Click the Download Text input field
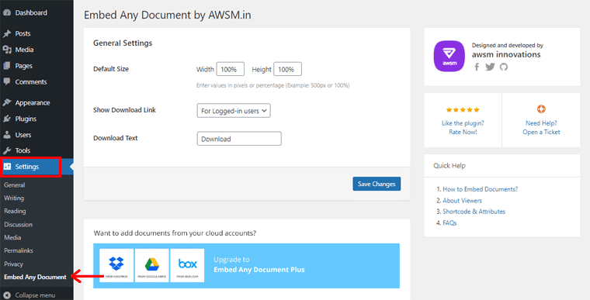The image size is (590, 300). (239, 139)
